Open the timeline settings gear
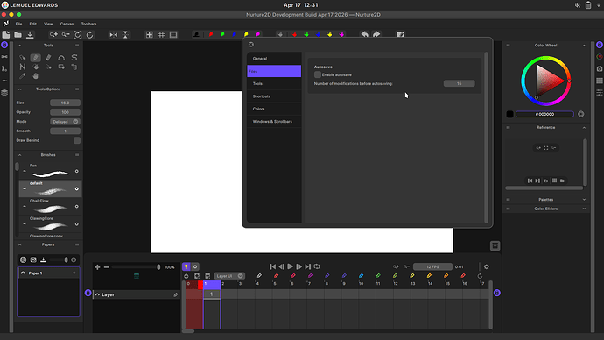This screenshot has width=604, height=340. (x=487, y=266)
